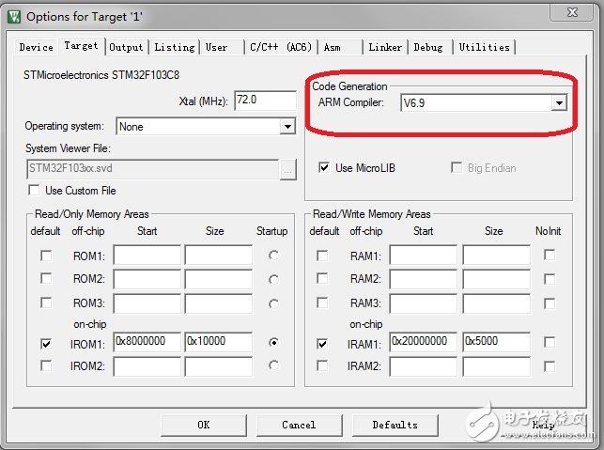
Task: Click the IRAM2 Size field
Action: click(496, 366)
